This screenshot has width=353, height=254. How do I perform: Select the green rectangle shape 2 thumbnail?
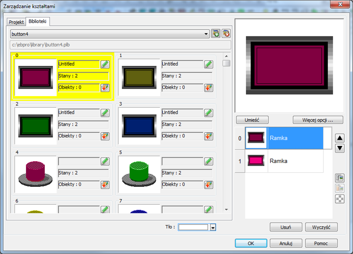(35, 126)
